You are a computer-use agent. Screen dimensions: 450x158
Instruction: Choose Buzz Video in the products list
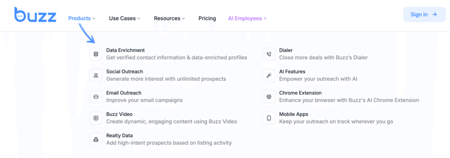coord(120,114)
